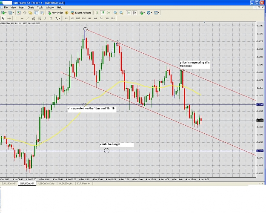Viewport: 266px width, 213px height.
Task: Zoom out on the chart
Action: click(121, 13)
